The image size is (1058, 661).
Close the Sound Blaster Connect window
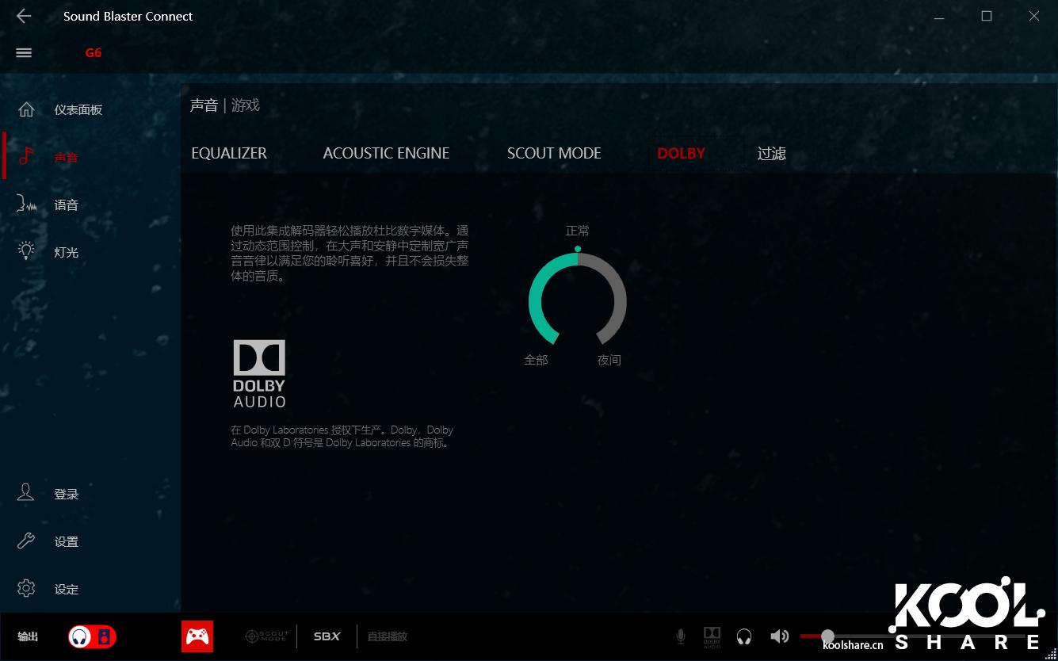pos(1034,16)
